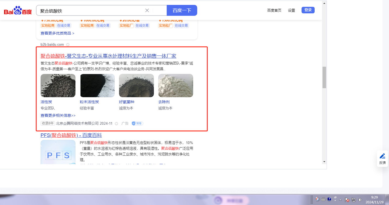The image size is (389, 205).
Task: Click the 查看更多相关信息>> link
Action: click(58, 115)
